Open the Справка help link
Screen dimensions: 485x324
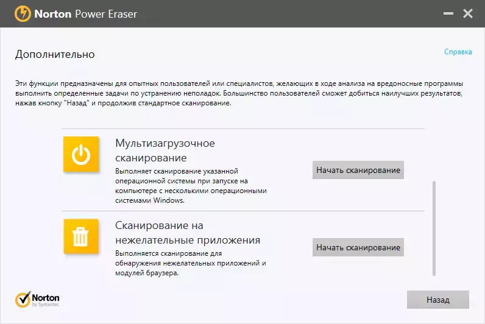[x=458, y=52]
